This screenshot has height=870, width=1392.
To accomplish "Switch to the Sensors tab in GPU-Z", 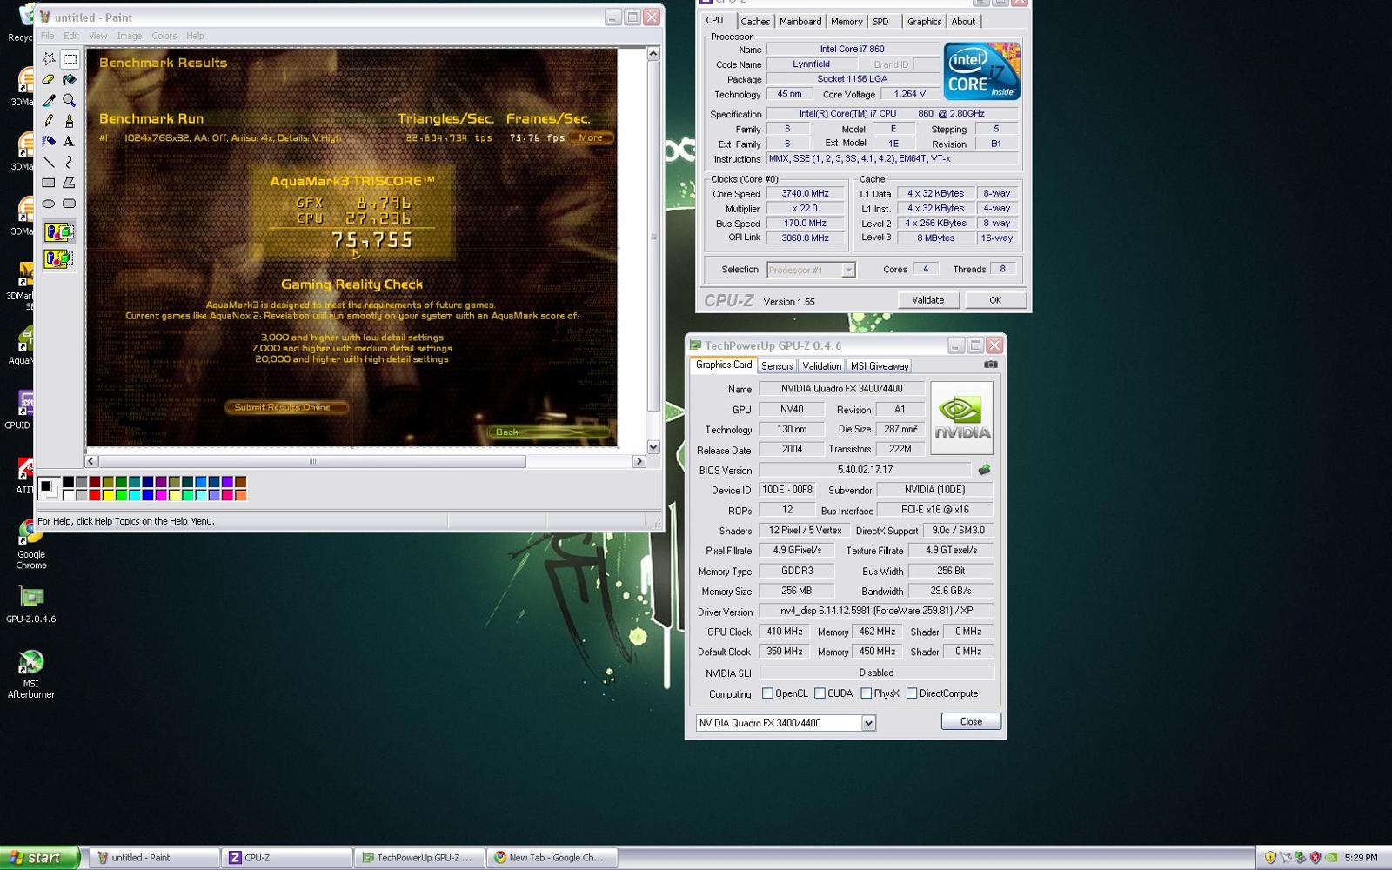I will [777, 366].
